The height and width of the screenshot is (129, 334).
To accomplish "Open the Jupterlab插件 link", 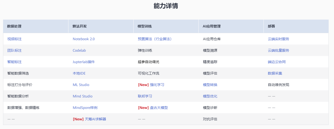I will (84, 62).
